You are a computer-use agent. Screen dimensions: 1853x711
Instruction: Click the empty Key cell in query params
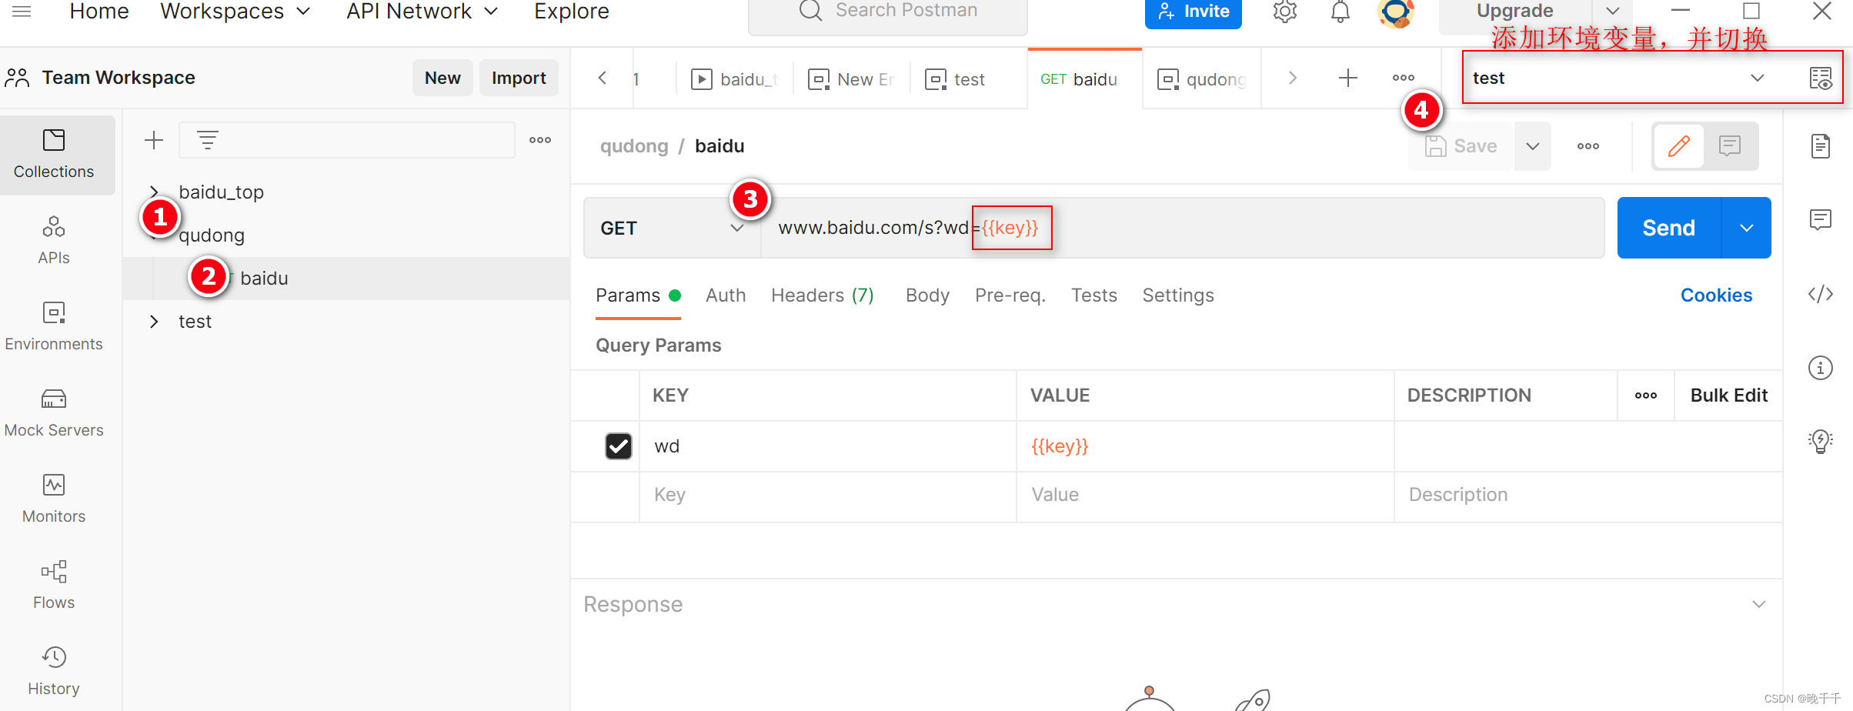828,495
